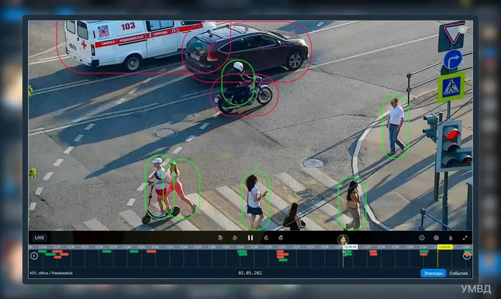Screen dimensions: 501x299
Task: Download the video using the download icon
Action: (x=451, y=238)
